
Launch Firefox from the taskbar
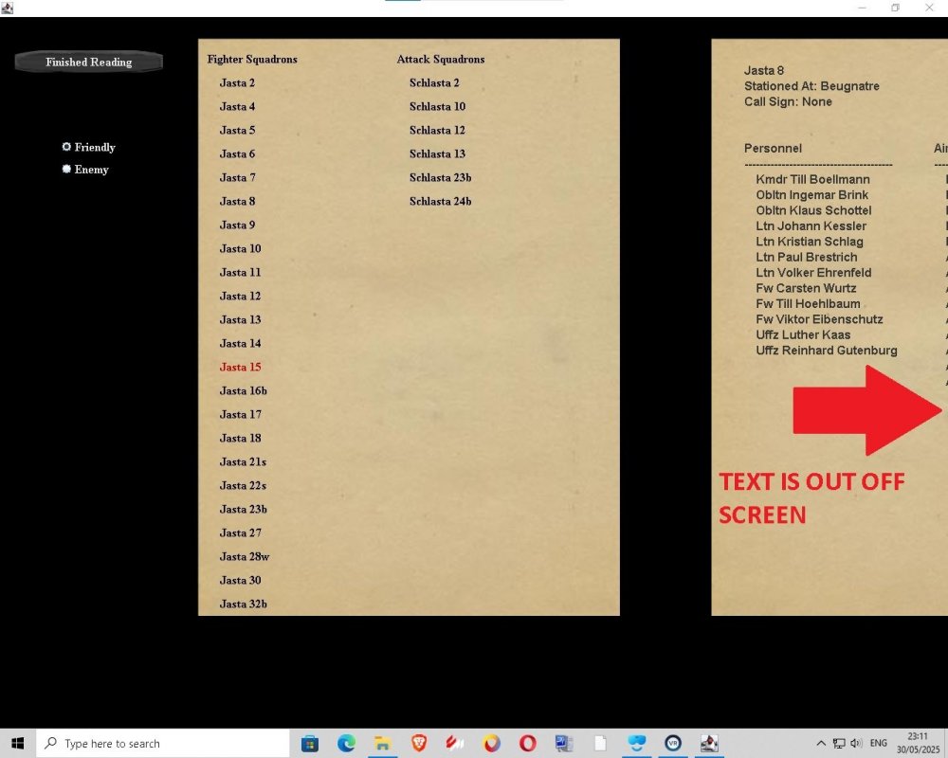click(x=491, y=744)
